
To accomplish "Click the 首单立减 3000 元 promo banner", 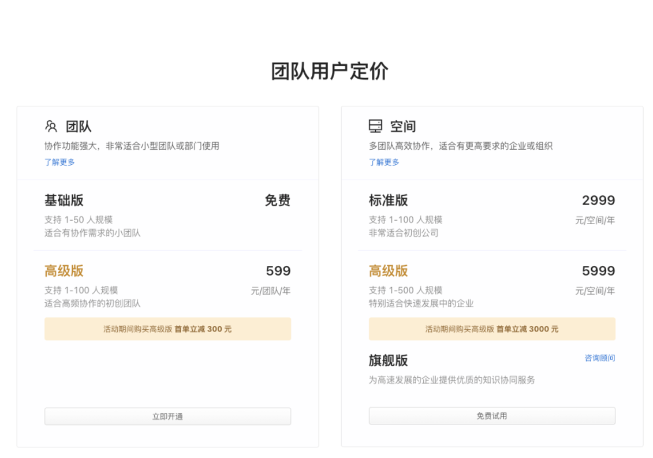I will click(492, 329).
